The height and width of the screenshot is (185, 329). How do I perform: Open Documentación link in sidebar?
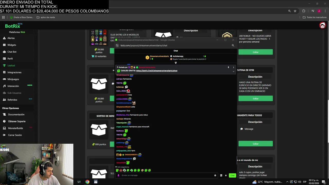click(16, 115)
